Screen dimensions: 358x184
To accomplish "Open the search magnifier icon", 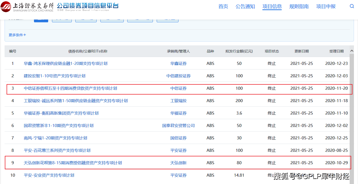I will [352, 6].
